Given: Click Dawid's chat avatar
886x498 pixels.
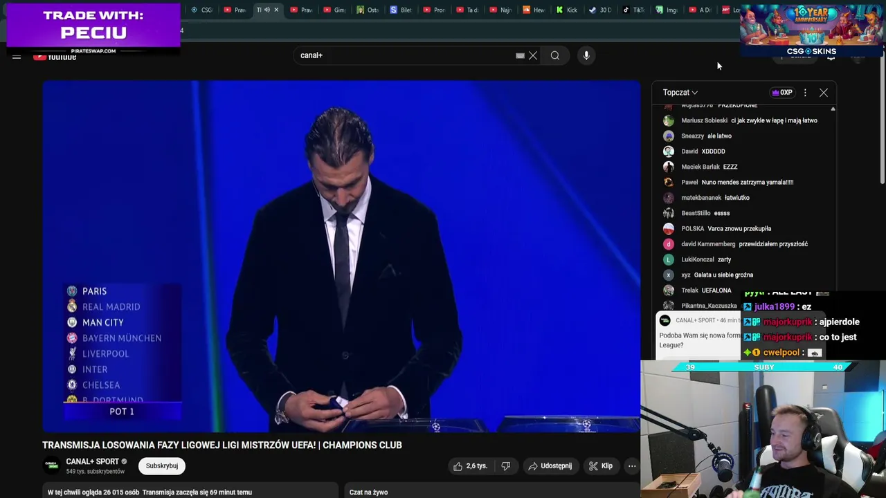Looking at the screenshot, I should point(668,151).
